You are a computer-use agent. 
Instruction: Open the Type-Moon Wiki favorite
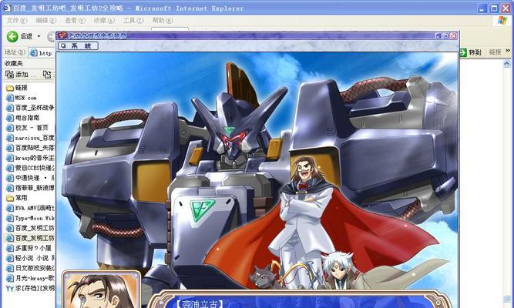tap(30, 218)
